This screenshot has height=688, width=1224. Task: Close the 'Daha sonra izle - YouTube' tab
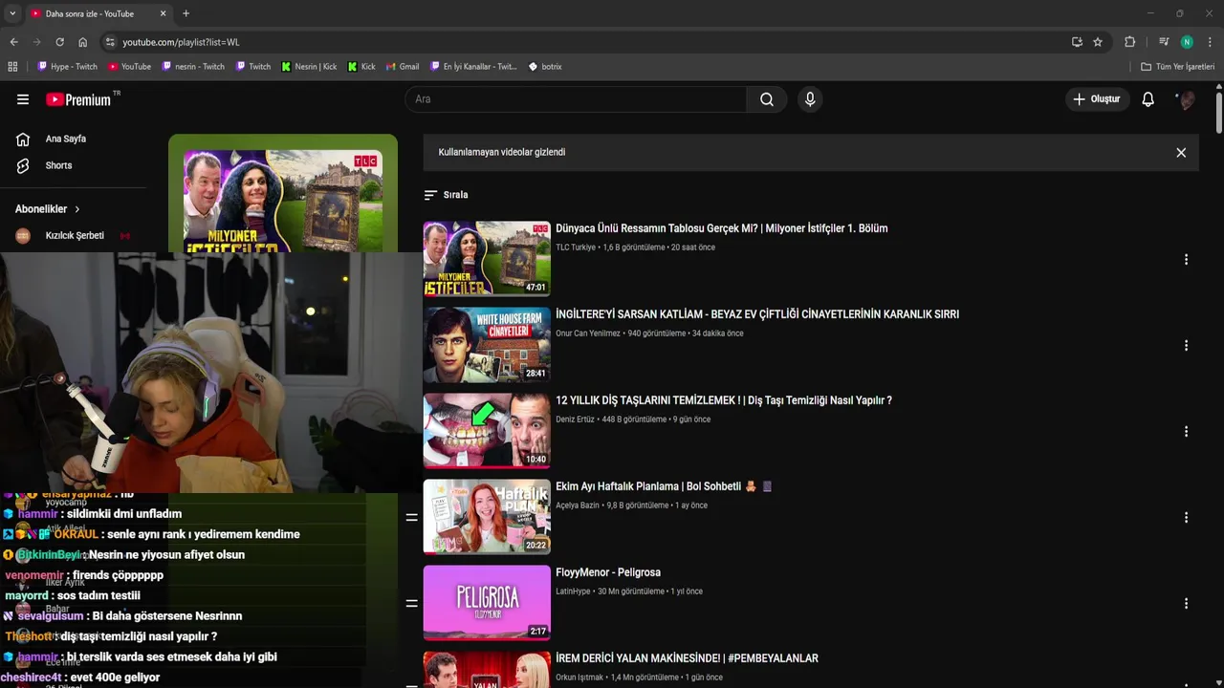click(163, 13)
